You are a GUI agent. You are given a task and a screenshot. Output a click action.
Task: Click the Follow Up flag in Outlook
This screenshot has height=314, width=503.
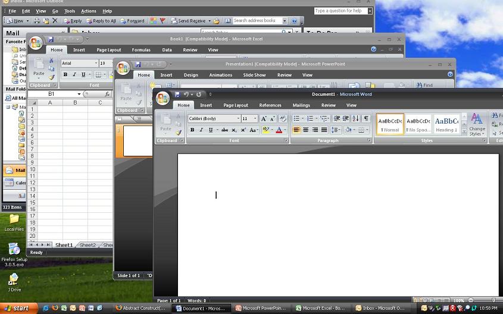coord(163,21)
